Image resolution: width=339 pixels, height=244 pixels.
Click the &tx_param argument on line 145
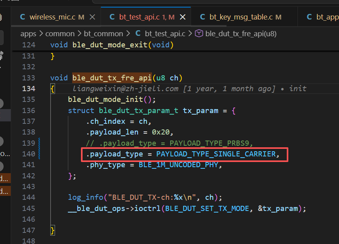point(278,209)
